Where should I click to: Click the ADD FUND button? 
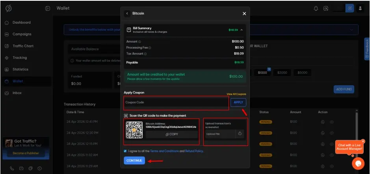pos(344,89)
